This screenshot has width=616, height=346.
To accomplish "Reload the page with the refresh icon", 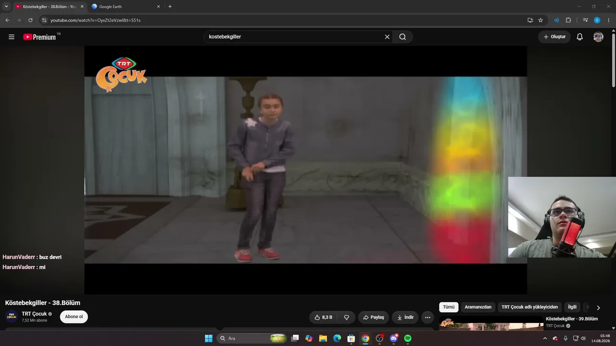I will pos(30,20).
